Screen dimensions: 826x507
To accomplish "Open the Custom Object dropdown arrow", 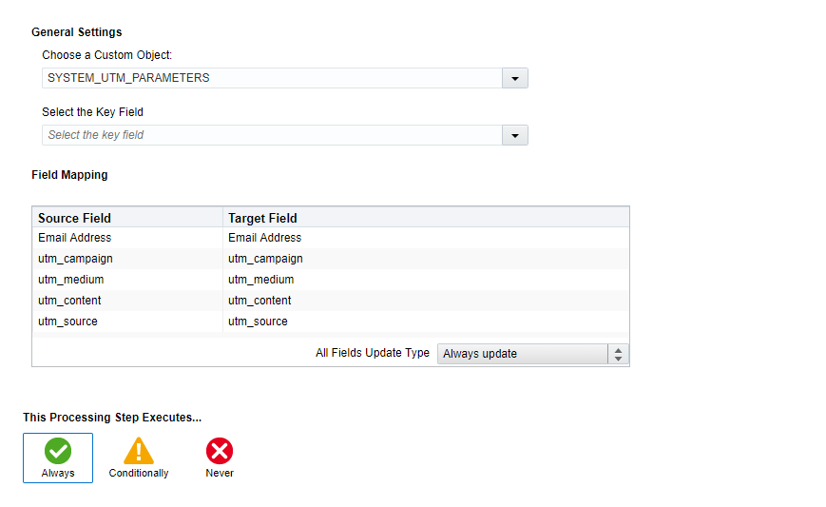I will click(x=514, y=78).
